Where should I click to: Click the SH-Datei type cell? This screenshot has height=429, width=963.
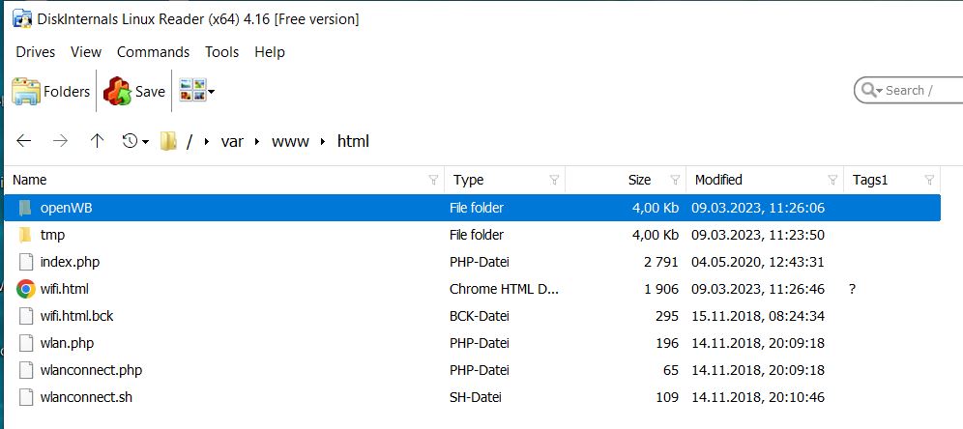pos(476,397)
